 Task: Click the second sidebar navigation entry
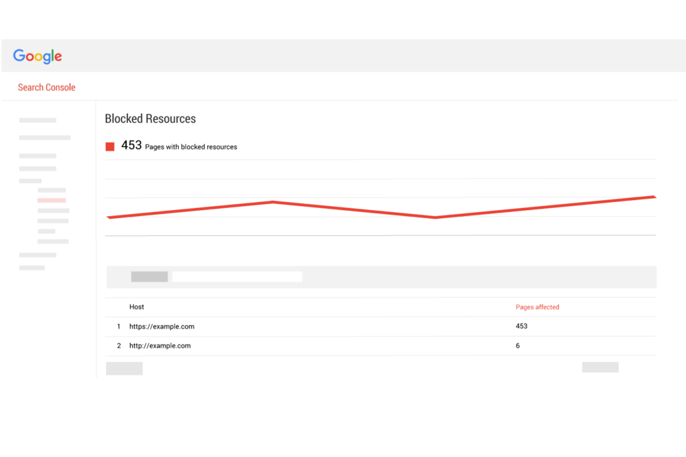click(x=44, y=137)
